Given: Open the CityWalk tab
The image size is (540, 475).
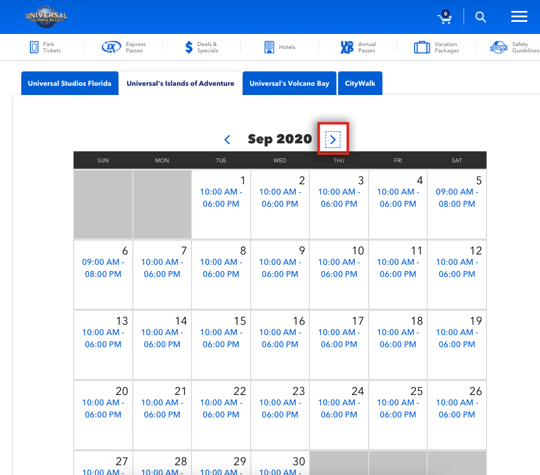Looking at the screenshot, I should [x=360, y=83].
